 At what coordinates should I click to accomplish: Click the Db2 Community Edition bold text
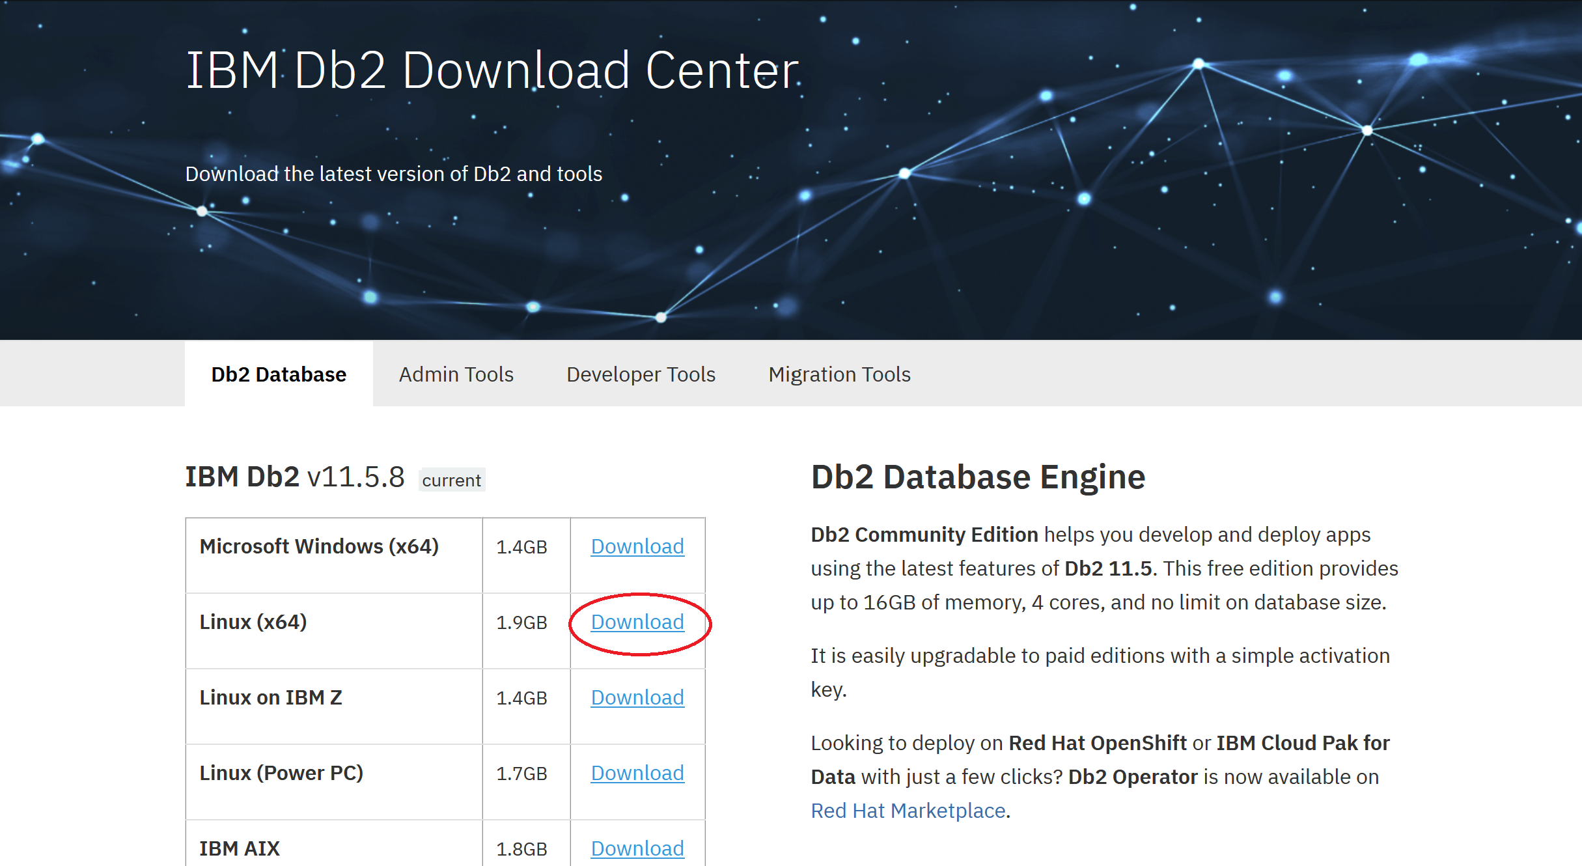click(x=924, y=535)
